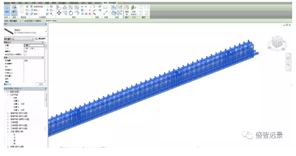Open the BeePC ribbon tab
Viewport: 296px width, 156px height.
tap(98, 3)
